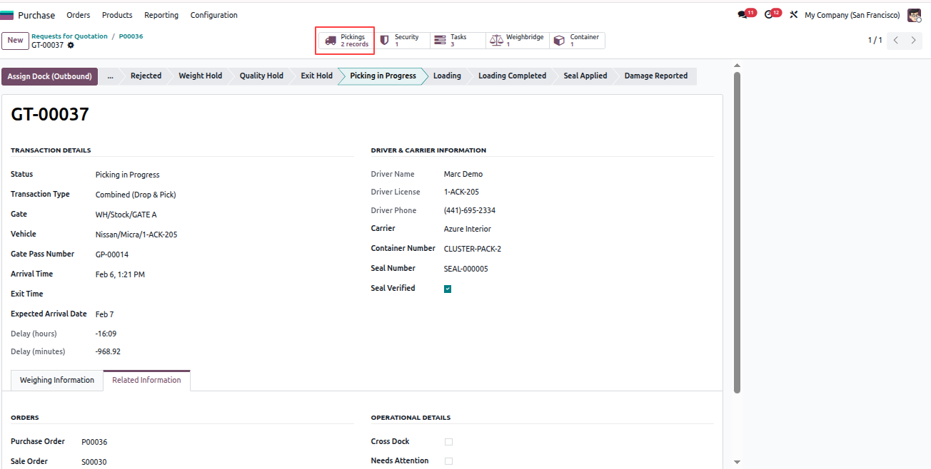
Task: Click the GT-00037 record title
Action: click(50, 114)
